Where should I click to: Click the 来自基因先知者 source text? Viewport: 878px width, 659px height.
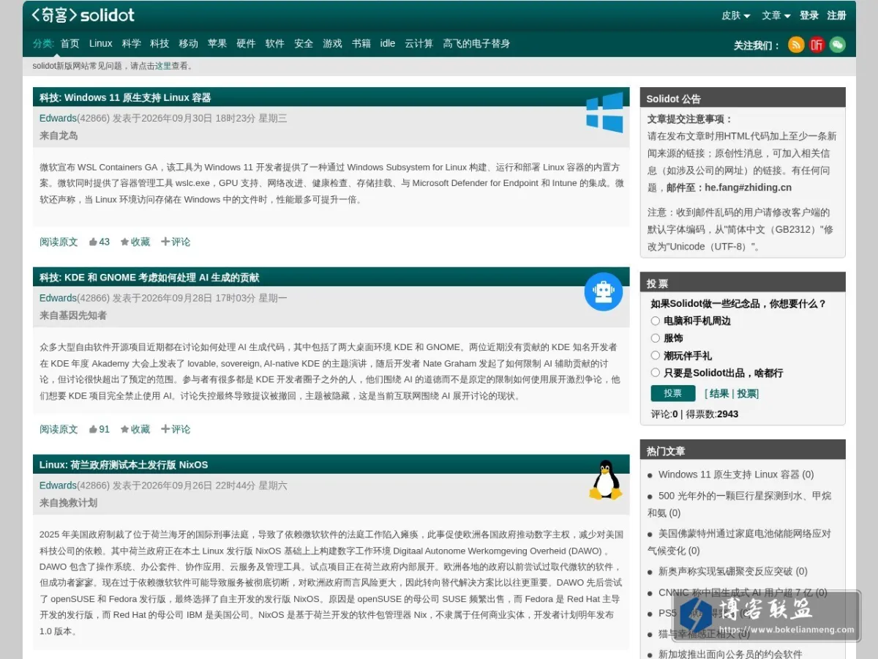tap(73, 316)
